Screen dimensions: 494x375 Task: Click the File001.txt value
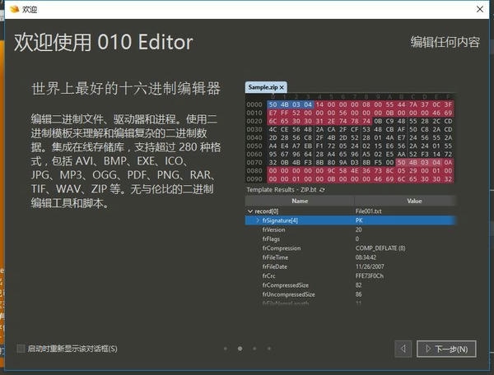click(x=368, y=211)
